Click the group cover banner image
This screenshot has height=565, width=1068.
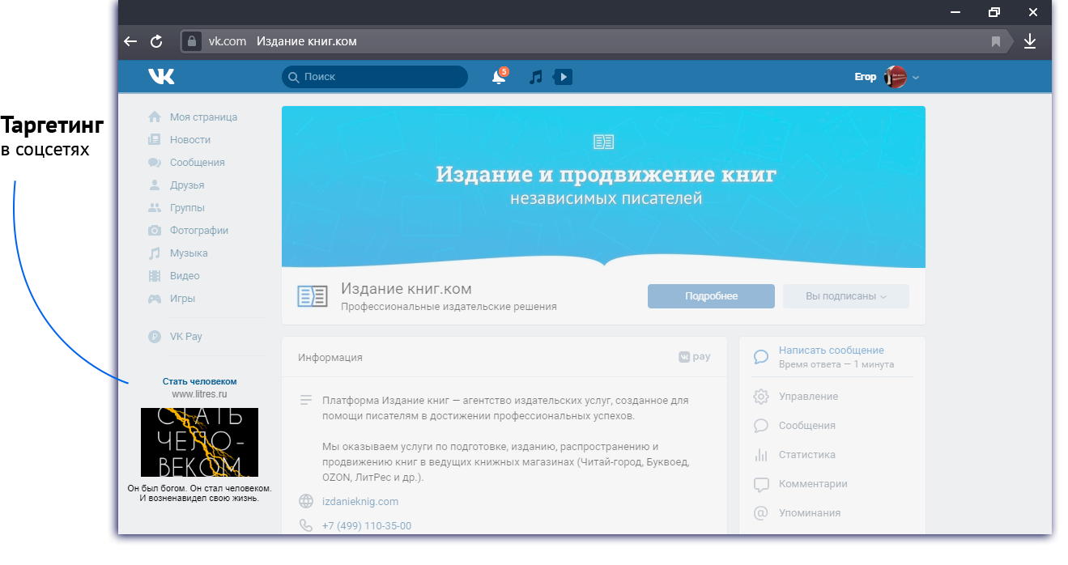point(603,187)
